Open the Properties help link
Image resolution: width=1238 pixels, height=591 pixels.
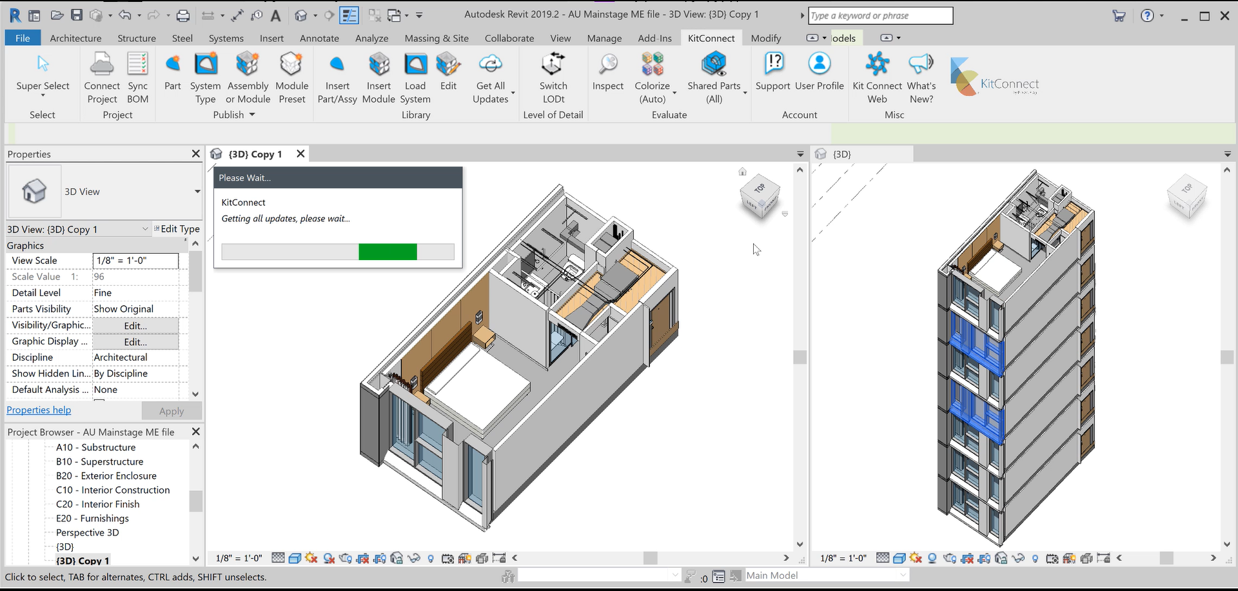[39, 410]
